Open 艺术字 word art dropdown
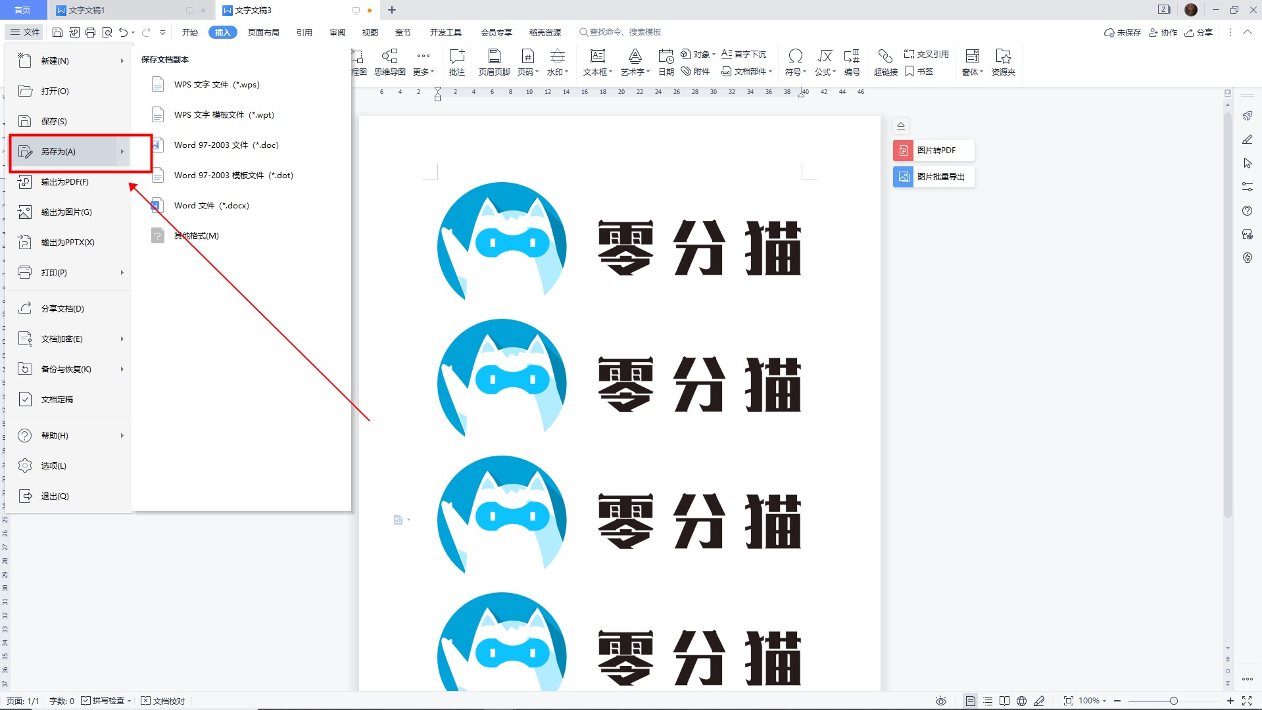The width and height of the screenshot is (1262, 710). coord(635,72)
